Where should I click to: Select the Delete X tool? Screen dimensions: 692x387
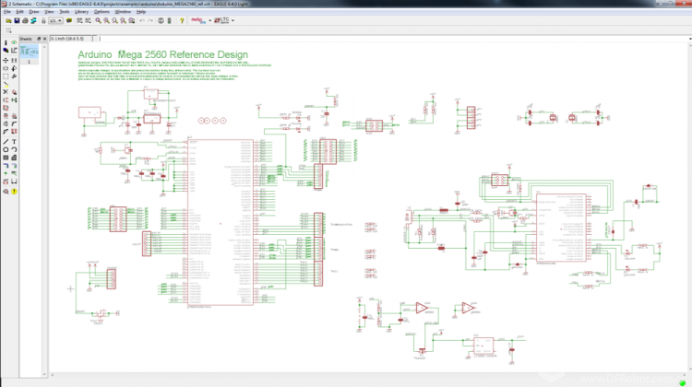coord(6,91)
